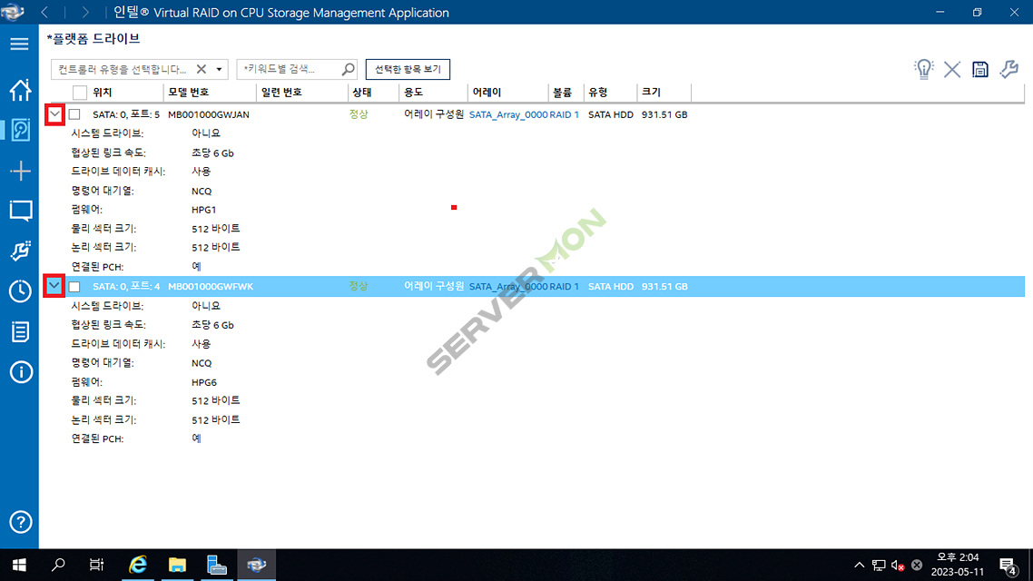Screen dimensions: 1033x581
Task: Open the Windows Start menu
Action: click(19, 565)
